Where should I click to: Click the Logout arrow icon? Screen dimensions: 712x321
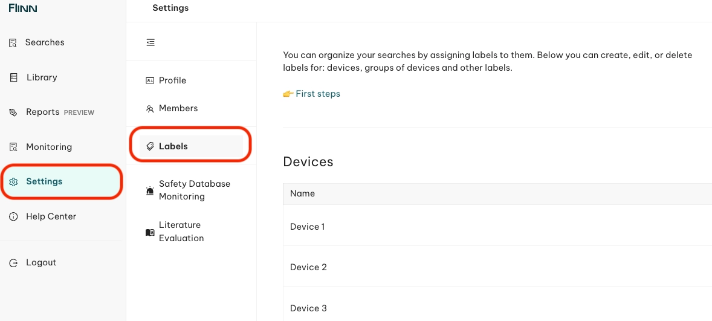(x=14, y=262)
